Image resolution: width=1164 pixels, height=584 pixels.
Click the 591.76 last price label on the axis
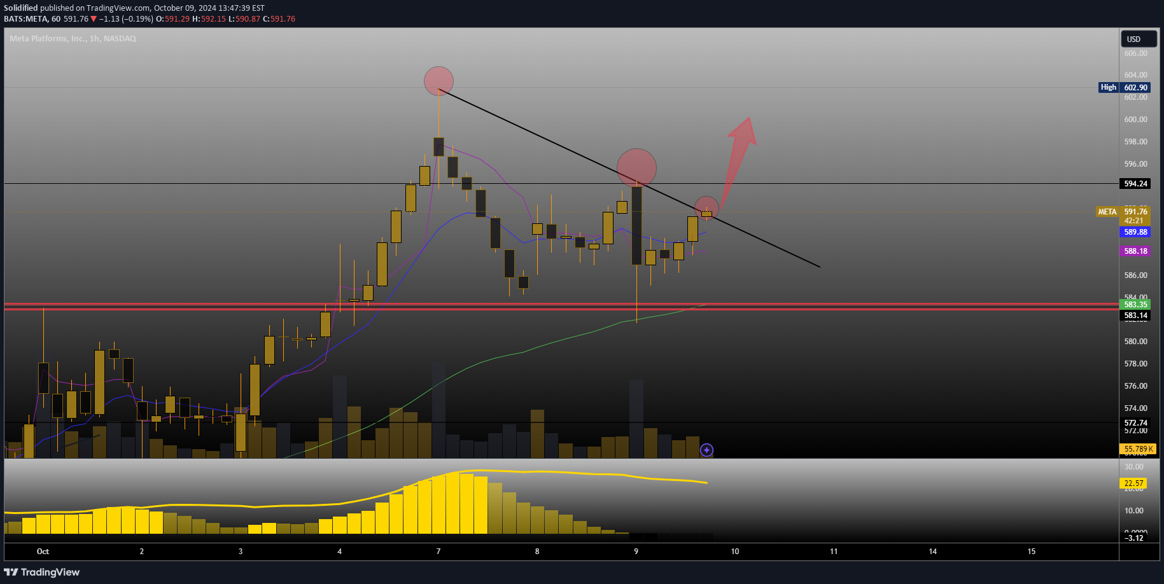point(1135,212)
